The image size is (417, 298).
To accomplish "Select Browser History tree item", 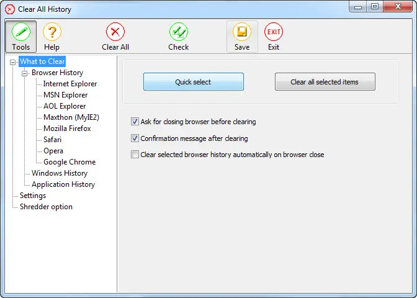I will tap(58, 73).
